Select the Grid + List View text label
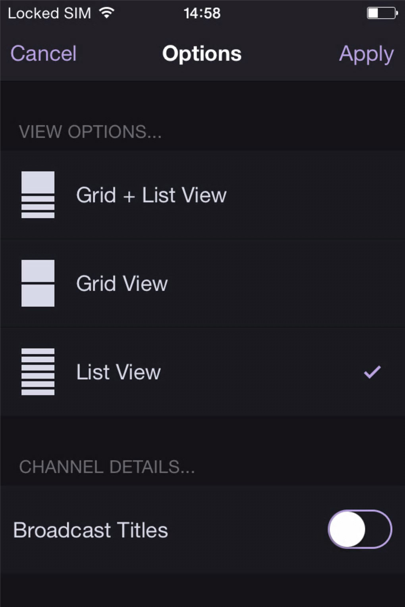Viewport: 405px width, 607px height. click(151, 195)
